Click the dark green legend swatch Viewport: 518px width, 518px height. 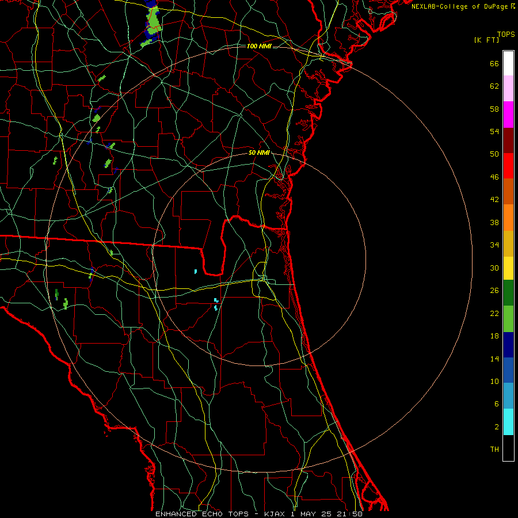click(508, 293)
